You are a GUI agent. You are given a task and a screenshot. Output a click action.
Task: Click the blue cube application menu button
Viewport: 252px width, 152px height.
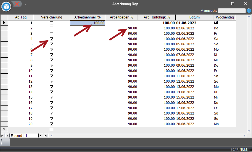tap(6, 6)
